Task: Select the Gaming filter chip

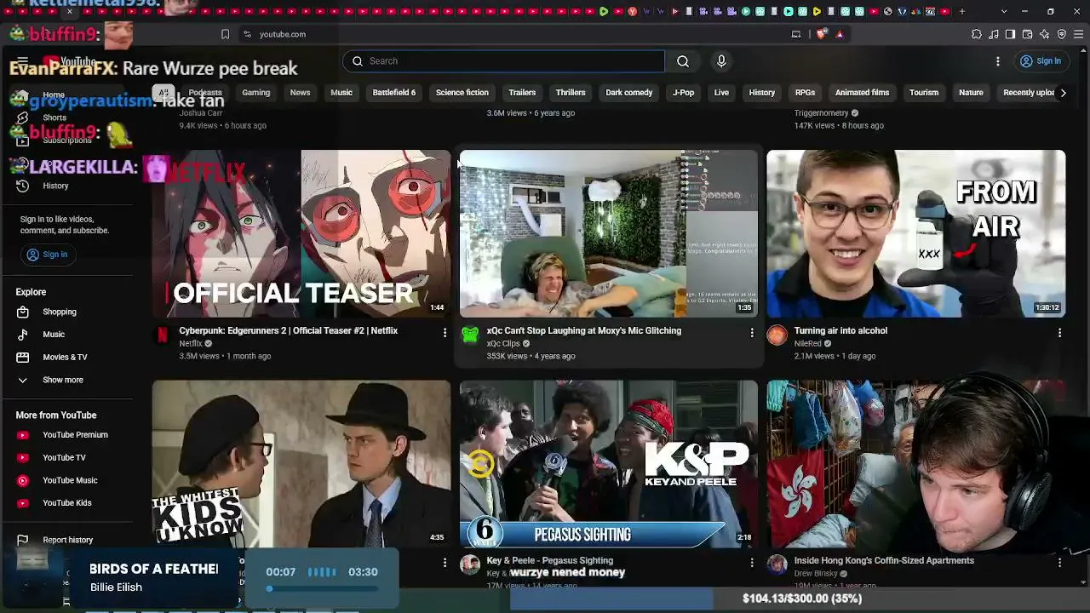Action: click(255, 93)
